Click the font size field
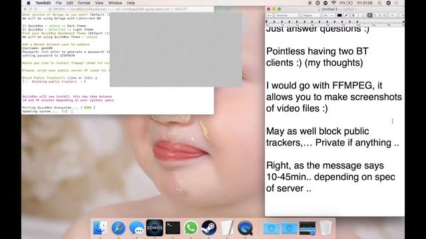This screenshot has height=239, width=426. 325,15
